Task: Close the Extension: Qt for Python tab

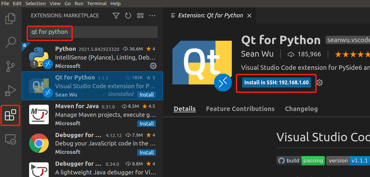Action: 249,16
